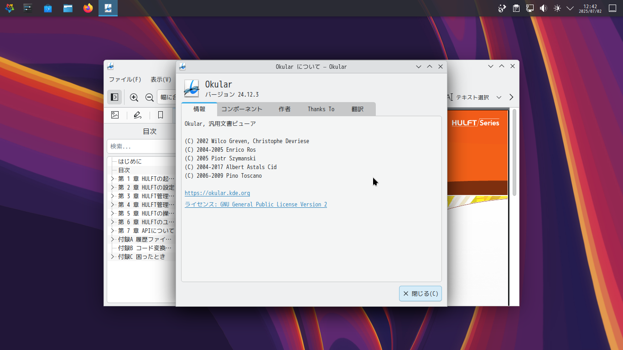Click the 検索... field in the contents panel
The width and height of the screenshot is (623, 350).
tap(141, 146)
